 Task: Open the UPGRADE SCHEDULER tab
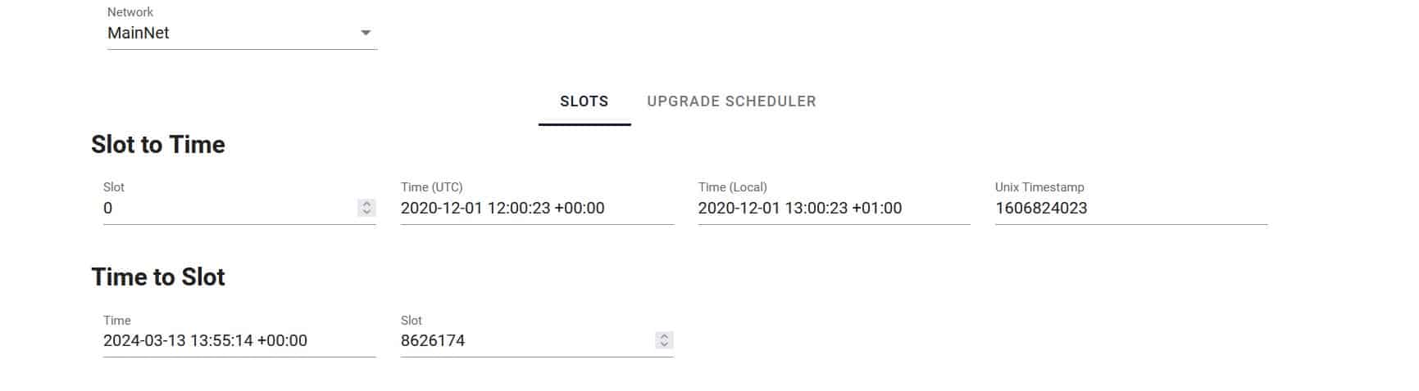click(x=731, y=101)
